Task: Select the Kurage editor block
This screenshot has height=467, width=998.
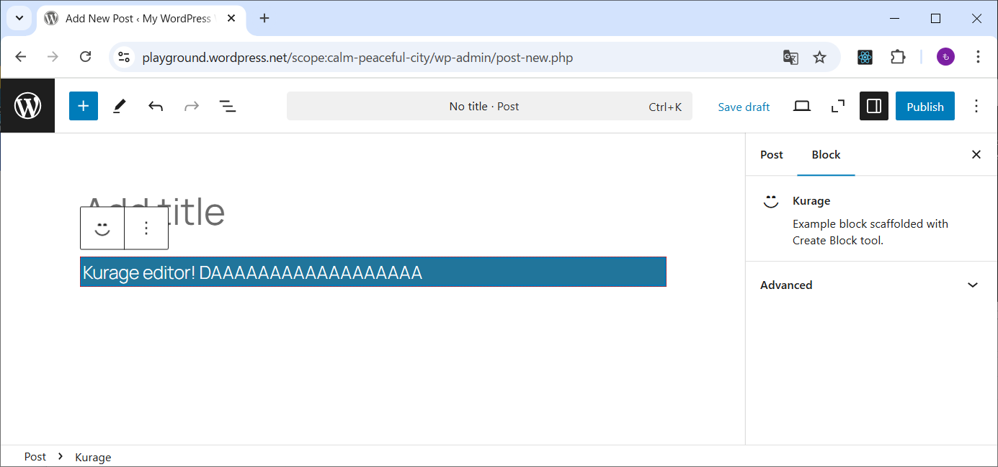Action: (x=373, y=272)
